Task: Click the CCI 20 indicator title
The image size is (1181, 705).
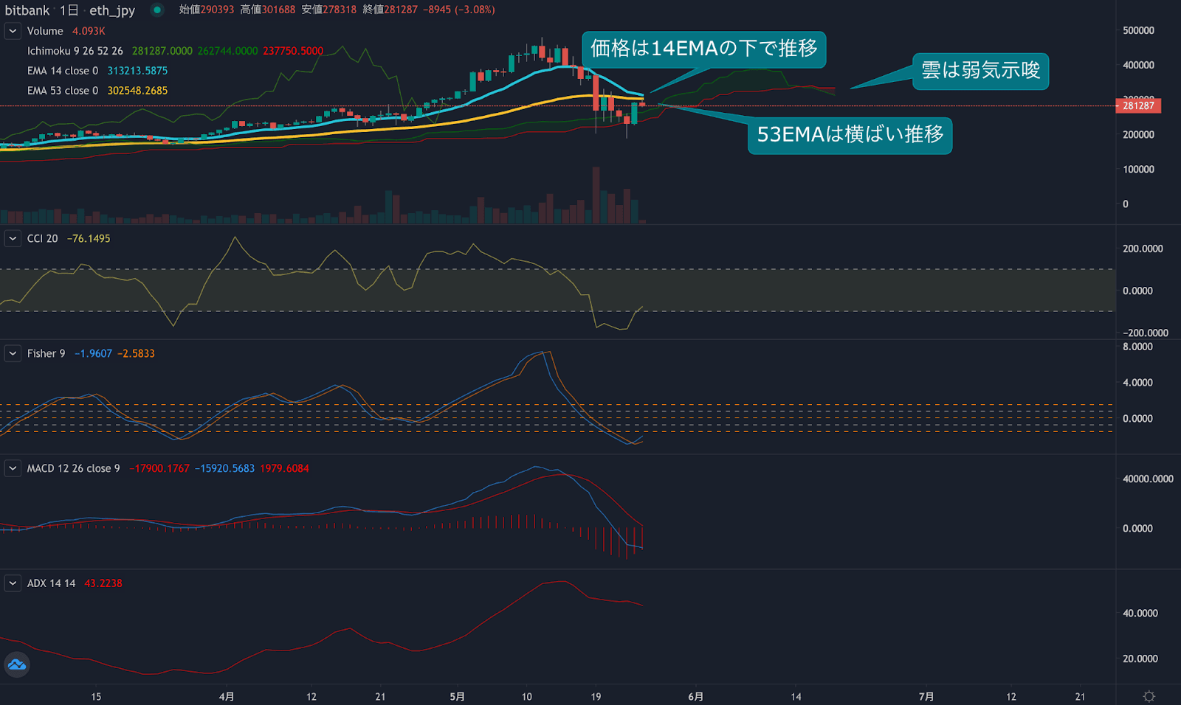Action: pos(42,239)
